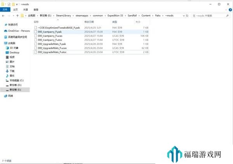Select 新加卷 (E:) drive in navigation pane
The width and height of the screenshot is (233, 164).
coord(15,90)
